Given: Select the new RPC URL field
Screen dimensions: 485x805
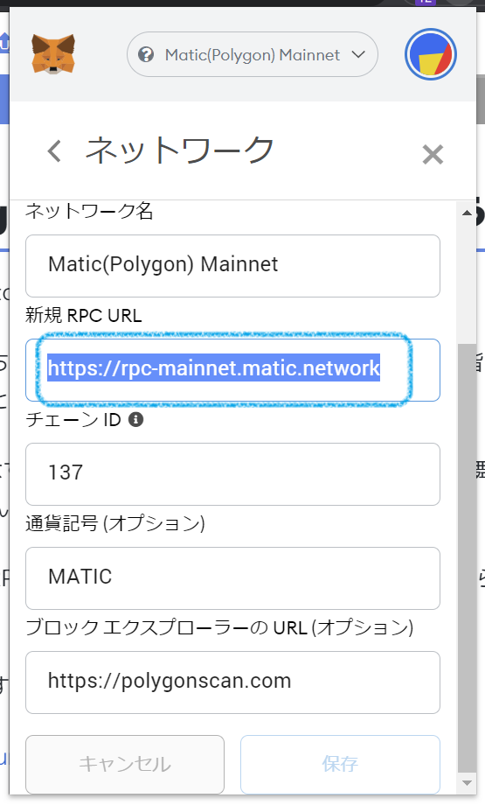Looking at the screenshot, I should pyautogui.click(x=232, y=370).
